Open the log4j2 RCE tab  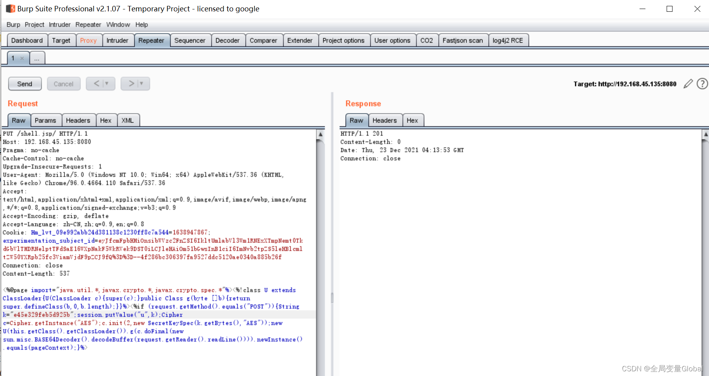508,40
